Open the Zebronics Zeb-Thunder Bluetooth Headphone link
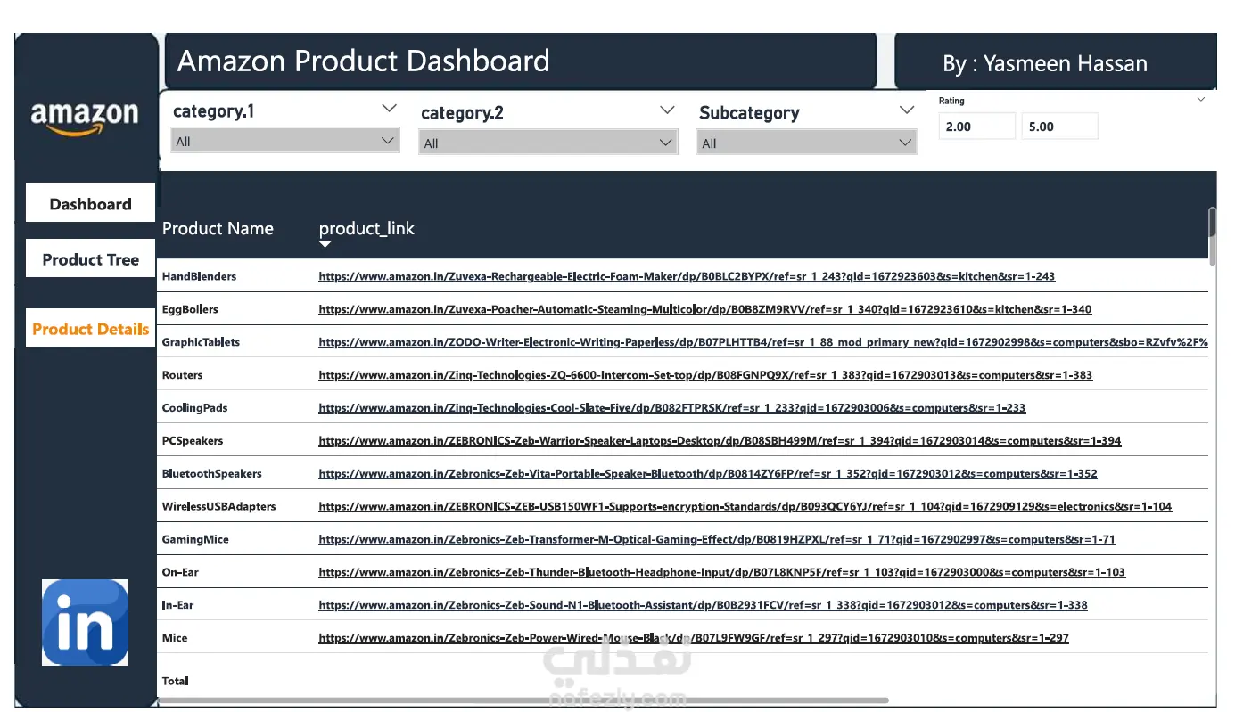Screen dimensions: 1235x712 point(722,573)
